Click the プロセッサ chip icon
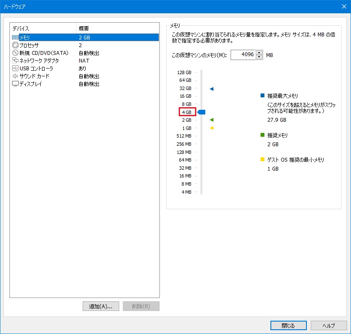The width and height of the screenshot is (351, 334). 15,45
